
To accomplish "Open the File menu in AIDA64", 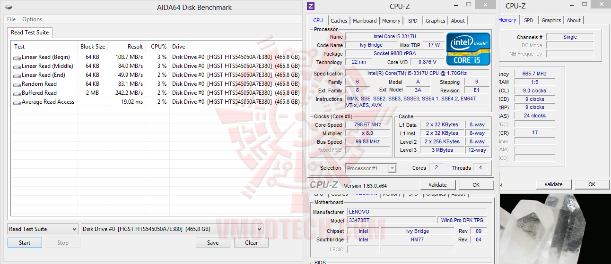I will [11, 19].
